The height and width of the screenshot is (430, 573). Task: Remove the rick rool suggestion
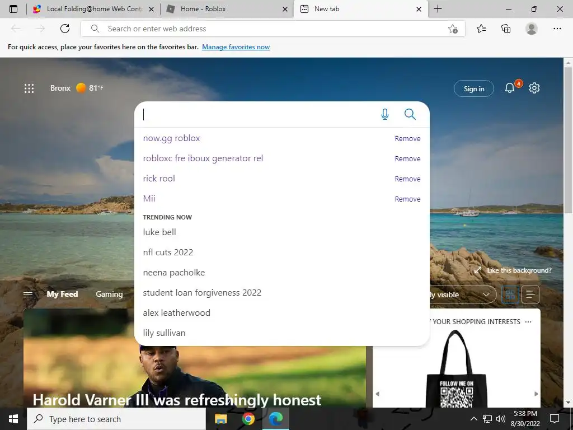click(407, 179)
